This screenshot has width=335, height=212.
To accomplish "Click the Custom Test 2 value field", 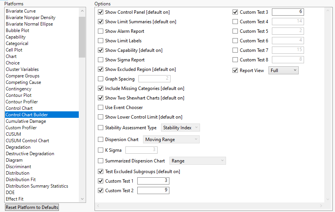I will (153, 190).
